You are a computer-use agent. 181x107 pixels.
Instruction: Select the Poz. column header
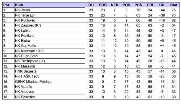(9, 5)
